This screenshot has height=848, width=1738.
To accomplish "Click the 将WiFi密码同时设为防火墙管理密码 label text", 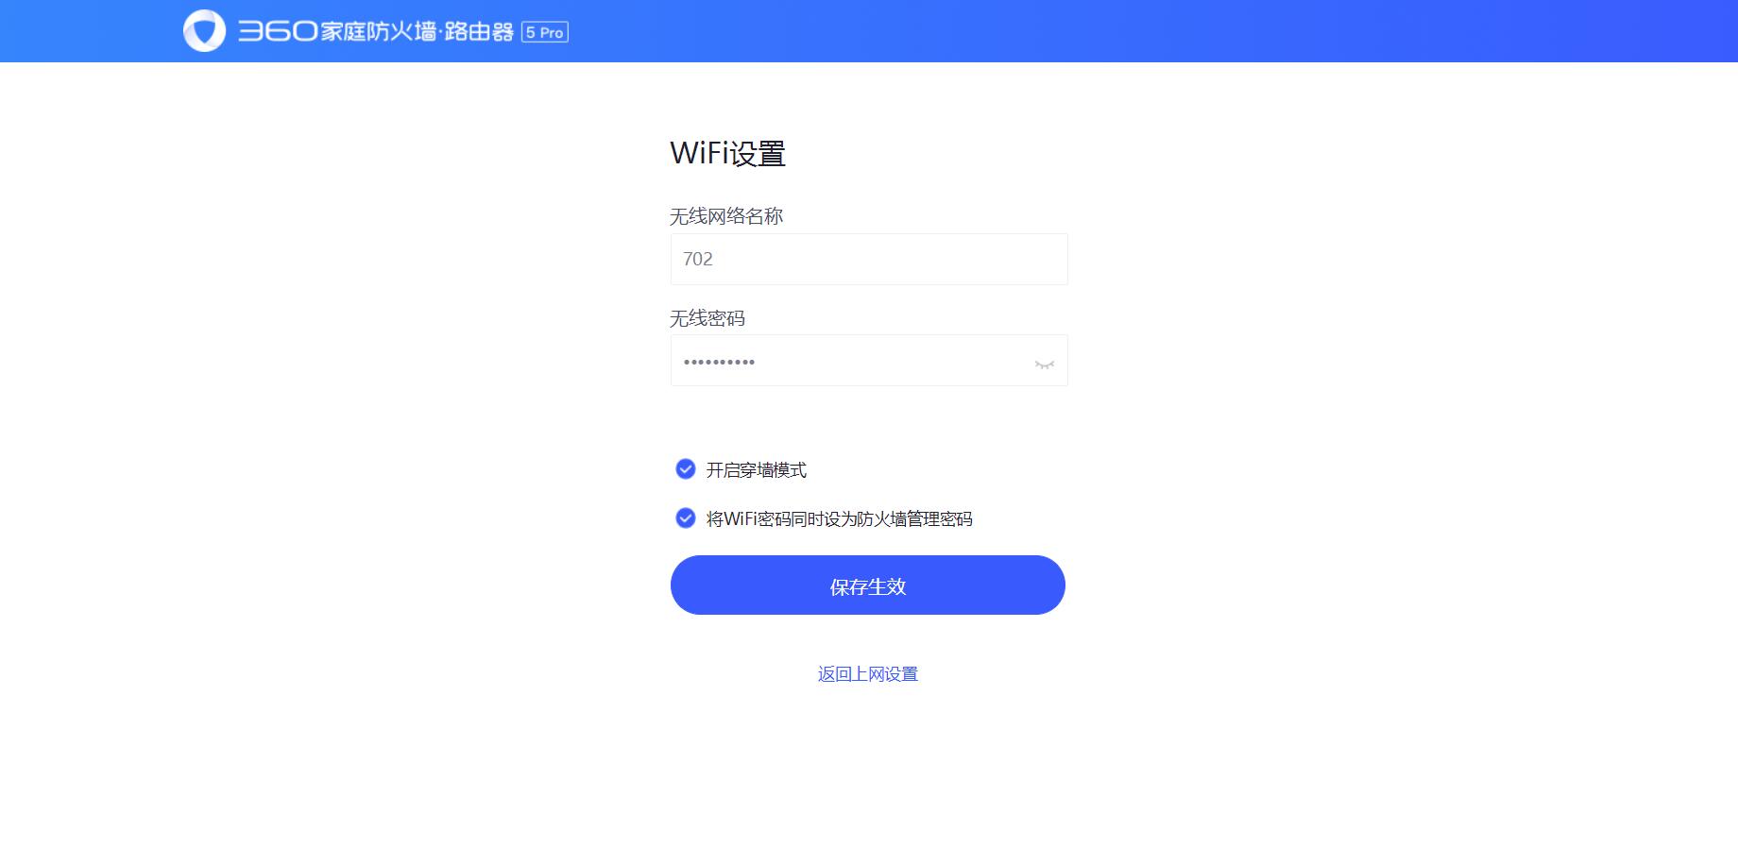I will click(x=840, y=518).
